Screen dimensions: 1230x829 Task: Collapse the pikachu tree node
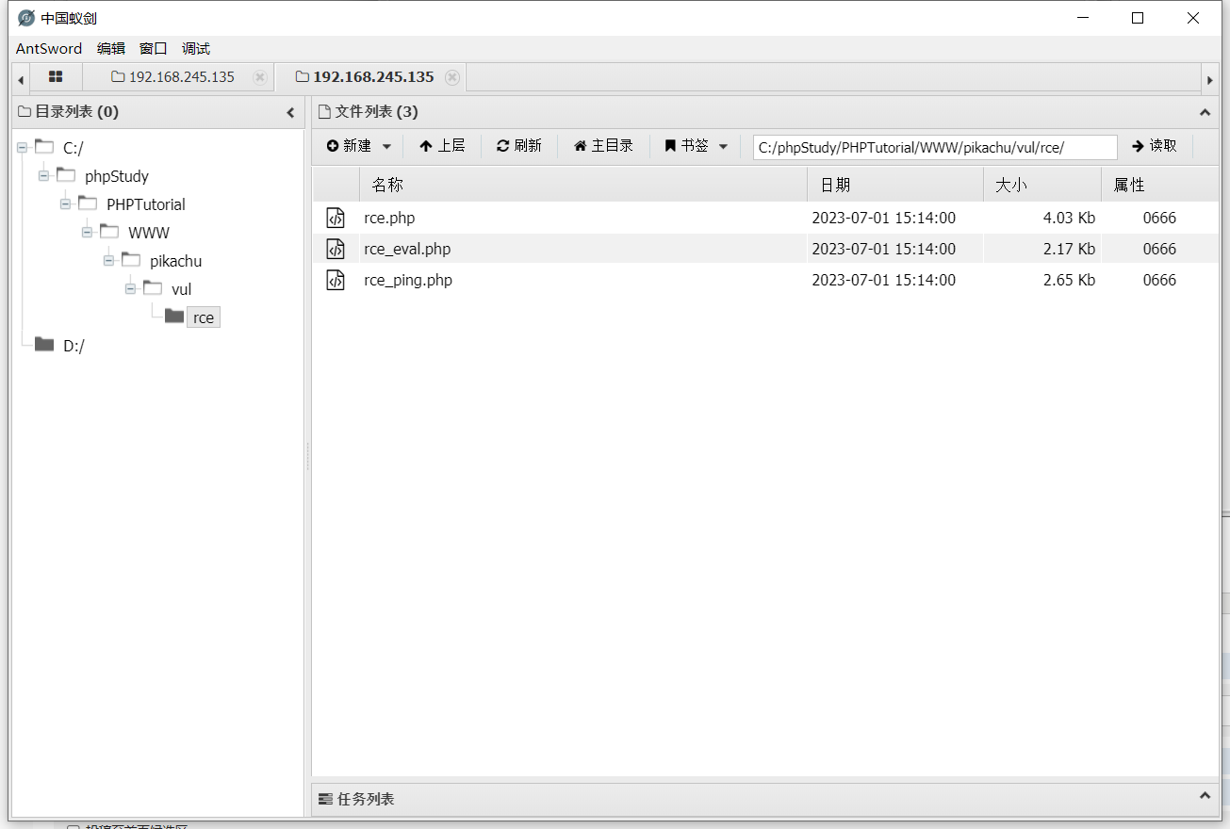point(109,261)
